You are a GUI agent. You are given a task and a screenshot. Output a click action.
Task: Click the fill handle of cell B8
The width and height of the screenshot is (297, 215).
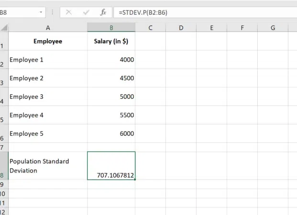(x=135, y=179)
